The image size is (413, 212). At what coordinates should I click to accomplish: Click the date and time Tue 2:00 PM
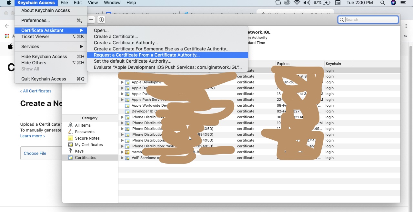(359, 3)
